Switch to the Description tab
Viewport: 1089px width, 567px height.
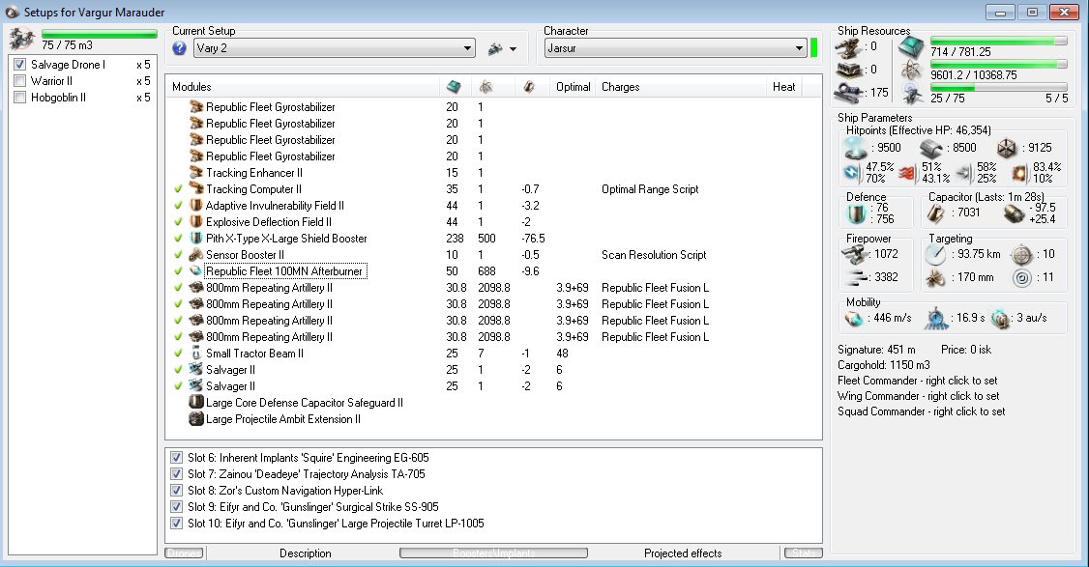(305, 553)
